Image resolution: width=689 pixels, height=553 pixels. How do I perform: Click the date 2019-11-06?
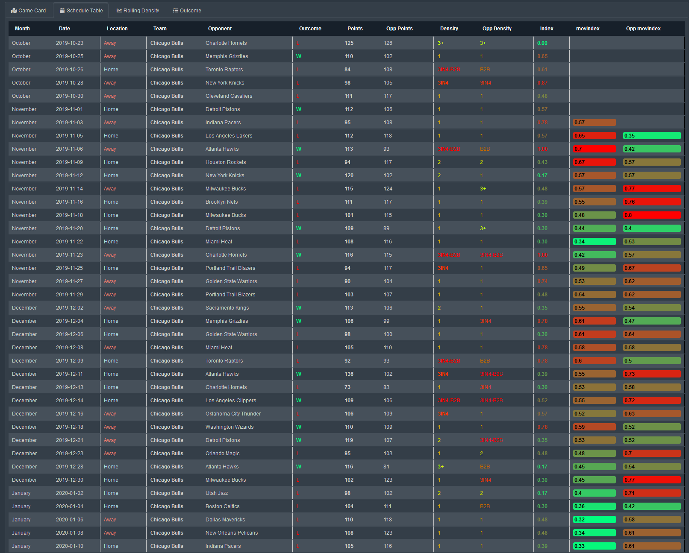click(x=70, y=149)
